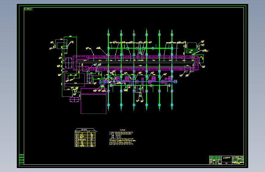Screen dimensions: 265x172
Task: Select the yellow technical notes text block
Action: 122,137
